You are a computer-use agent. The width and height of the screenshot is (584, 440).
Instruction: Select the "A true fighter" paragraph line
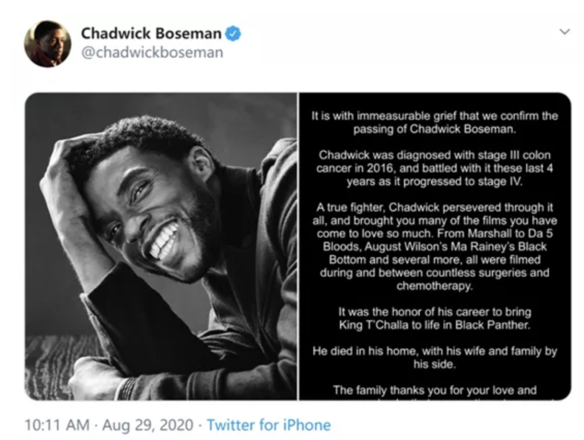click(x=434, y=208)
